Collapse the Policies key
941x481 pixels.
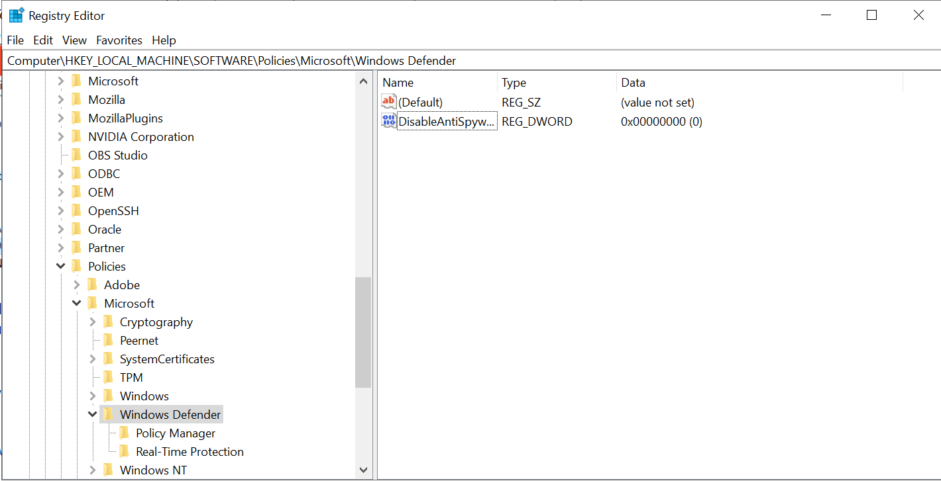coord(61,267)
